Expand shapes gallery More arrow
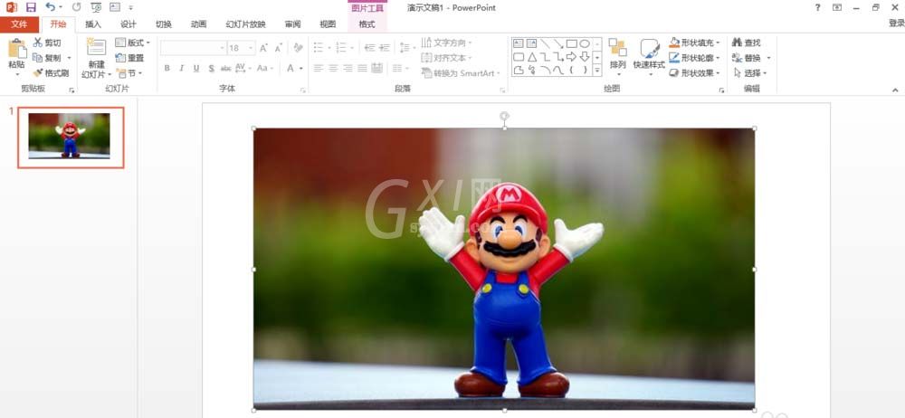 (x=597, y=71)
